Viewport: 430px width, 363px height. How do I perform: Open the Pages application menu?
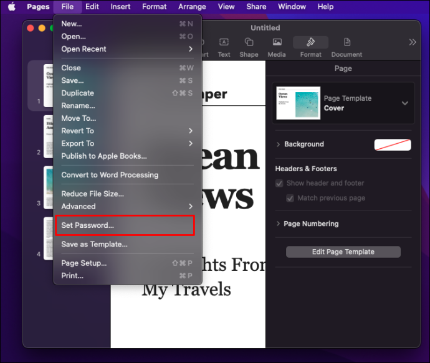pos(38,7)
